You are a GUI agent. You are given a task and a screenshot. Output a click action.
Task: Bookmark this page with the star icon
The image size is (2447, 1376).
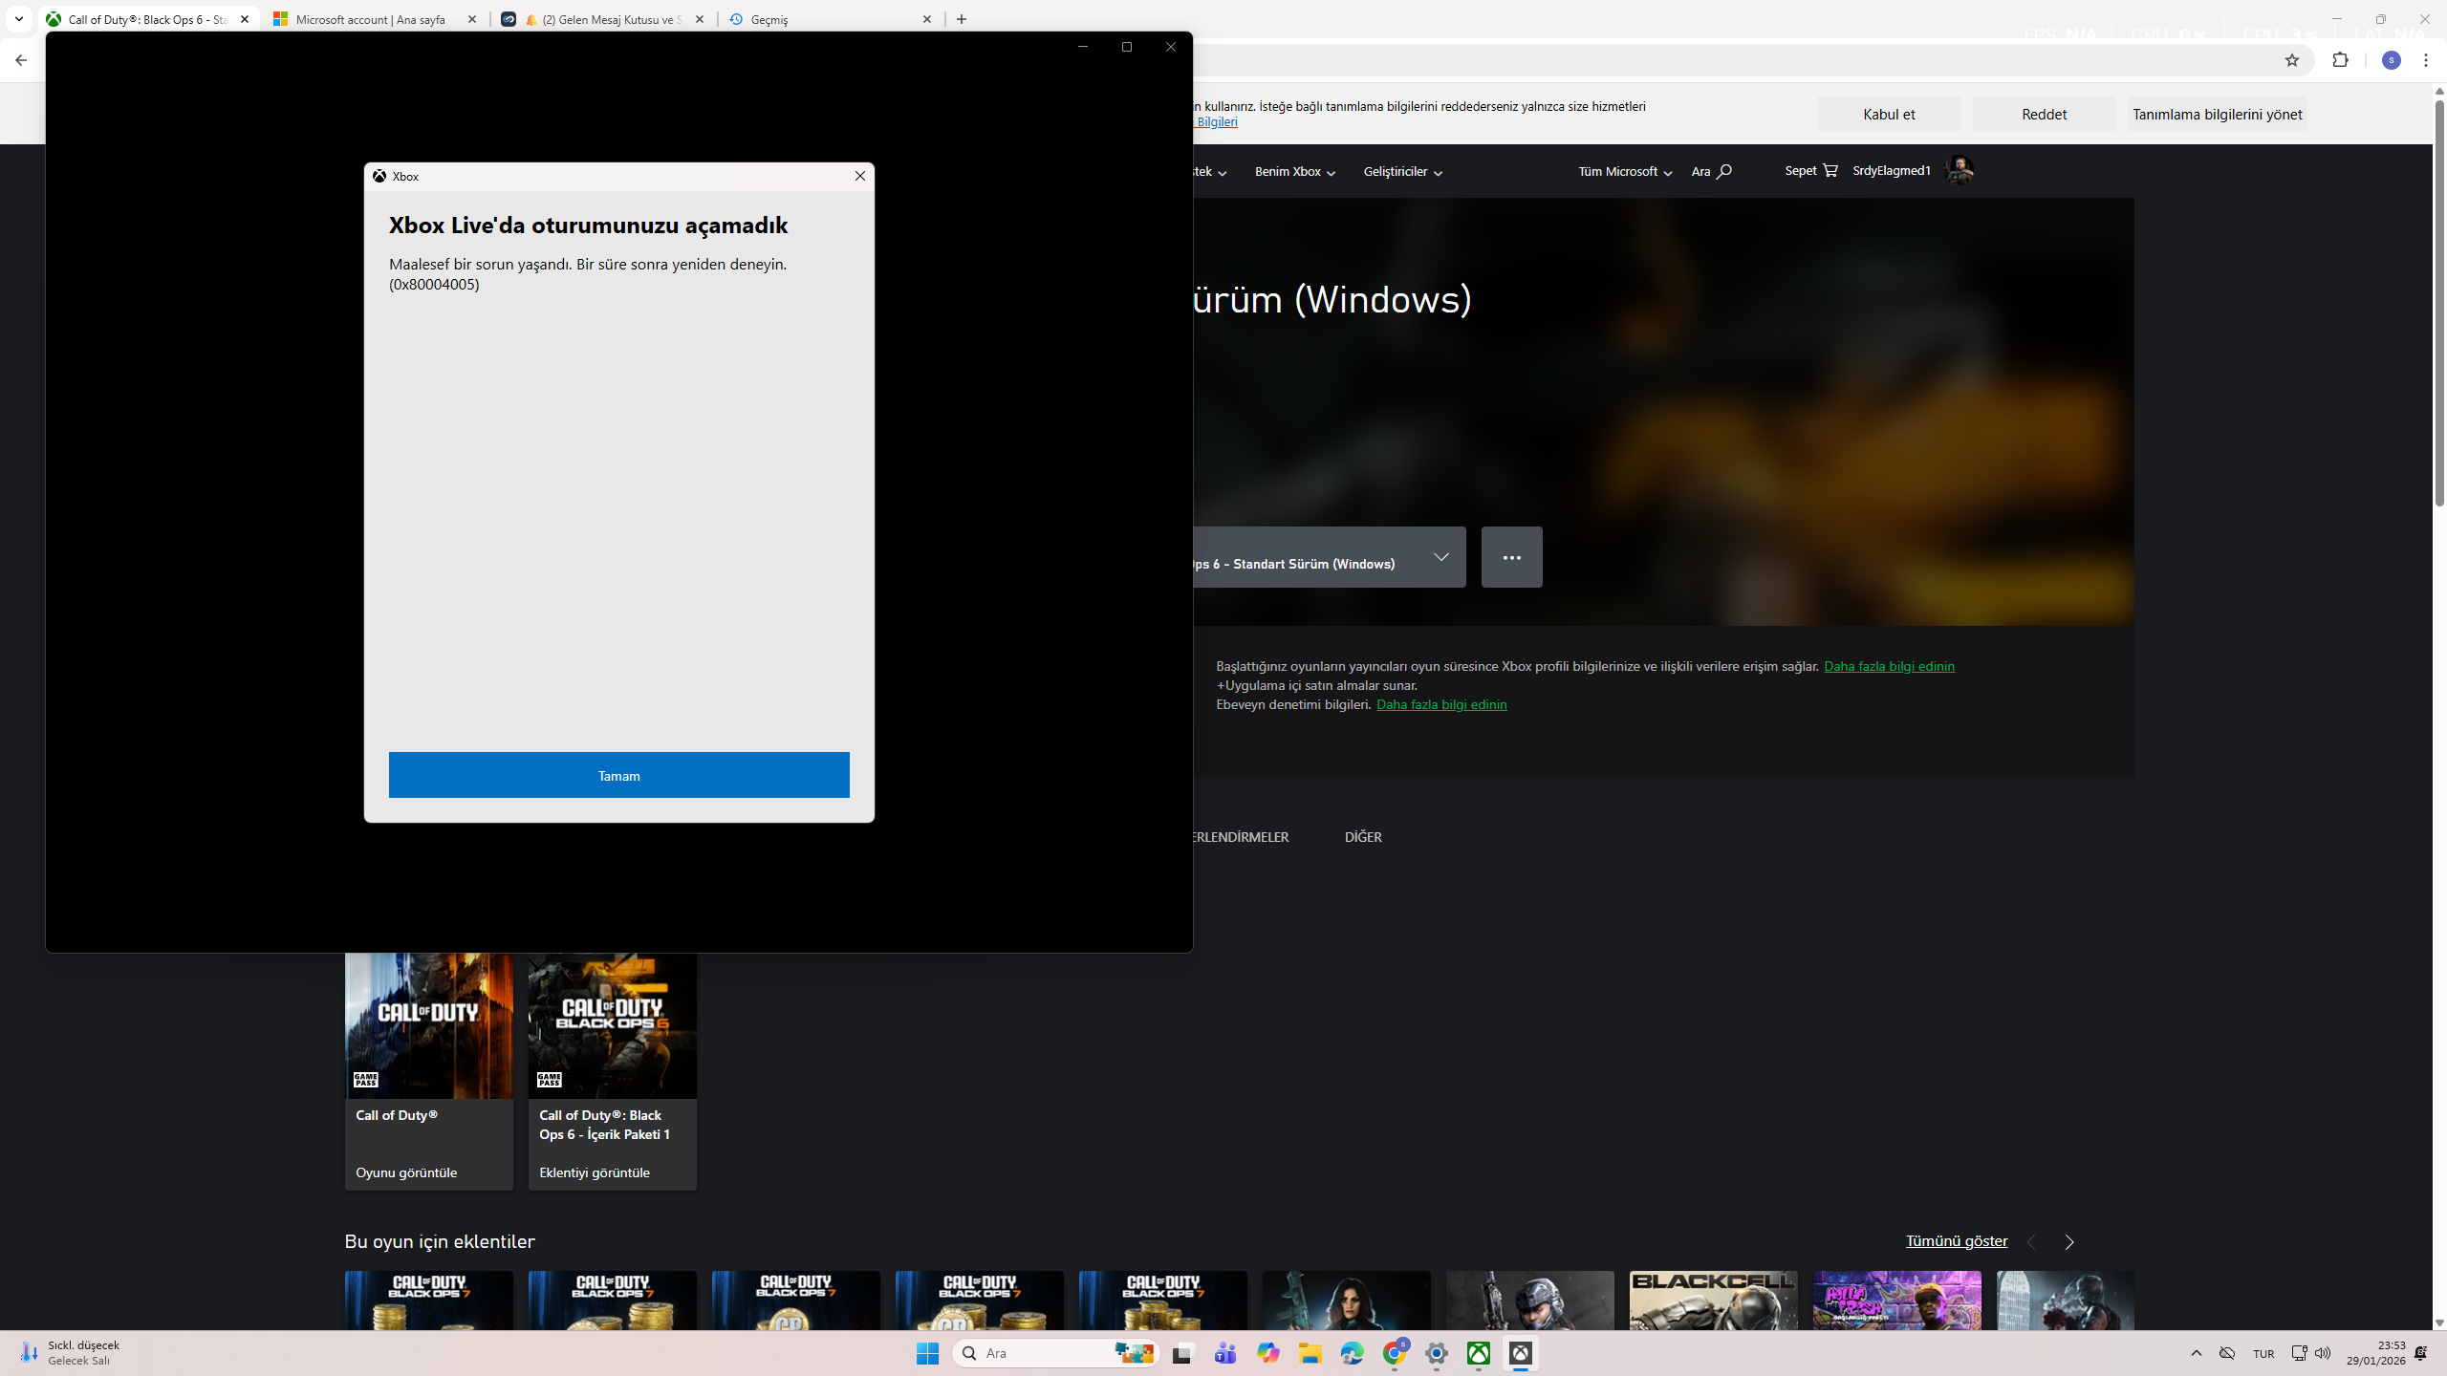(x=2292, y=60)
